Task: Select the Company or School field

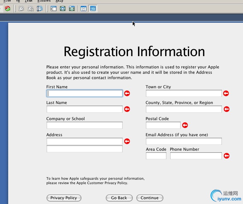Action: [84, 125]
